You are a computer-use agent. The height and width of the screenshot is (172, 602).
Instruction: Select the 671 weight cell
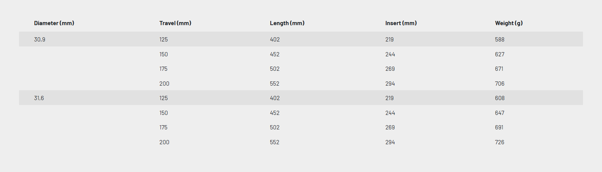[499, 69]
